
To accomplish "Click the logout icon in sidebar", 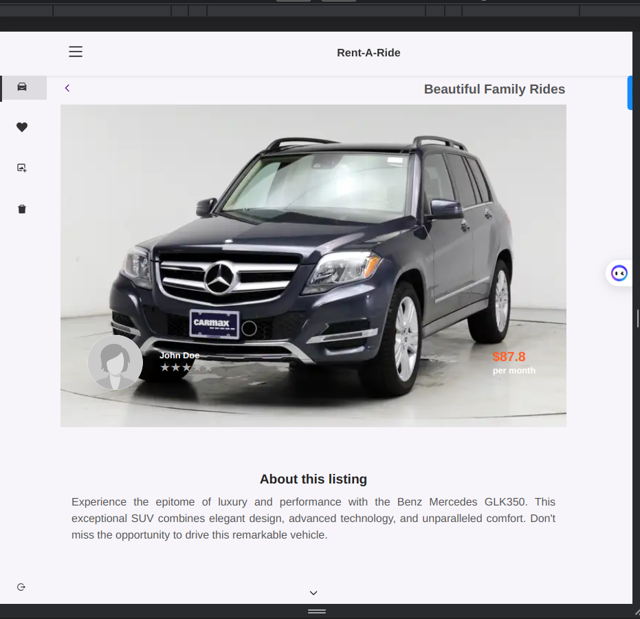I will click(x=21, y=587).
